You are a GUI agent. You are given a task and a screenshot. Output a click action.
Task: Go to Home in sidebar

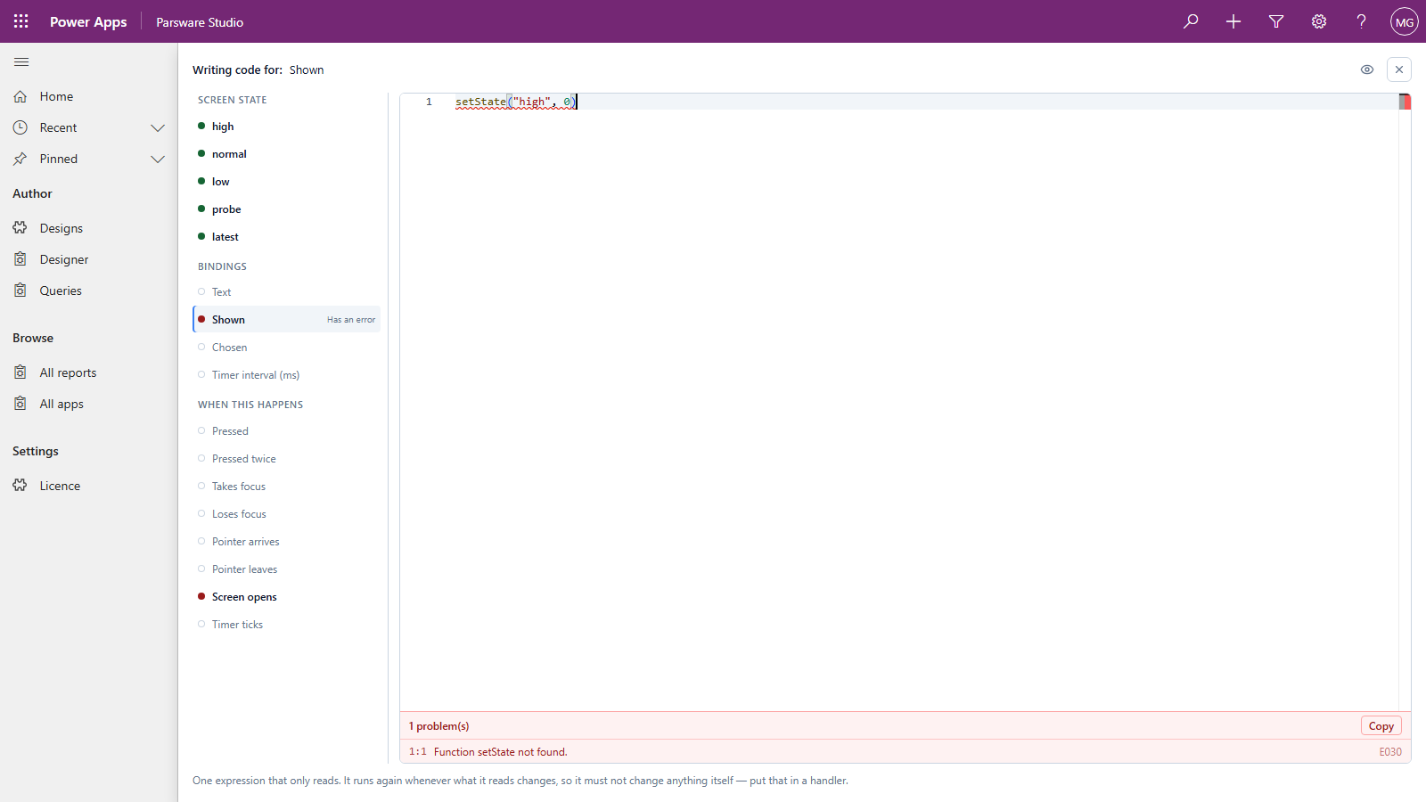coord(89,96)
